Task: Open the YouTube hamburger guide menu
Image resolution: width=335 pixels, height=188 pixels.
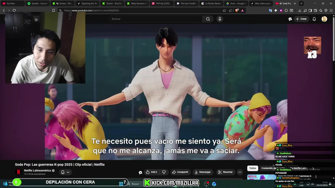Action: tap(5, 19)
